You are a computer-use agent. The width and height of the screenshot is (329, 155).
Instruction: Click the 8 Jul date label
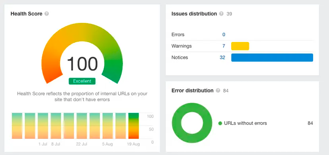point(56,144)
